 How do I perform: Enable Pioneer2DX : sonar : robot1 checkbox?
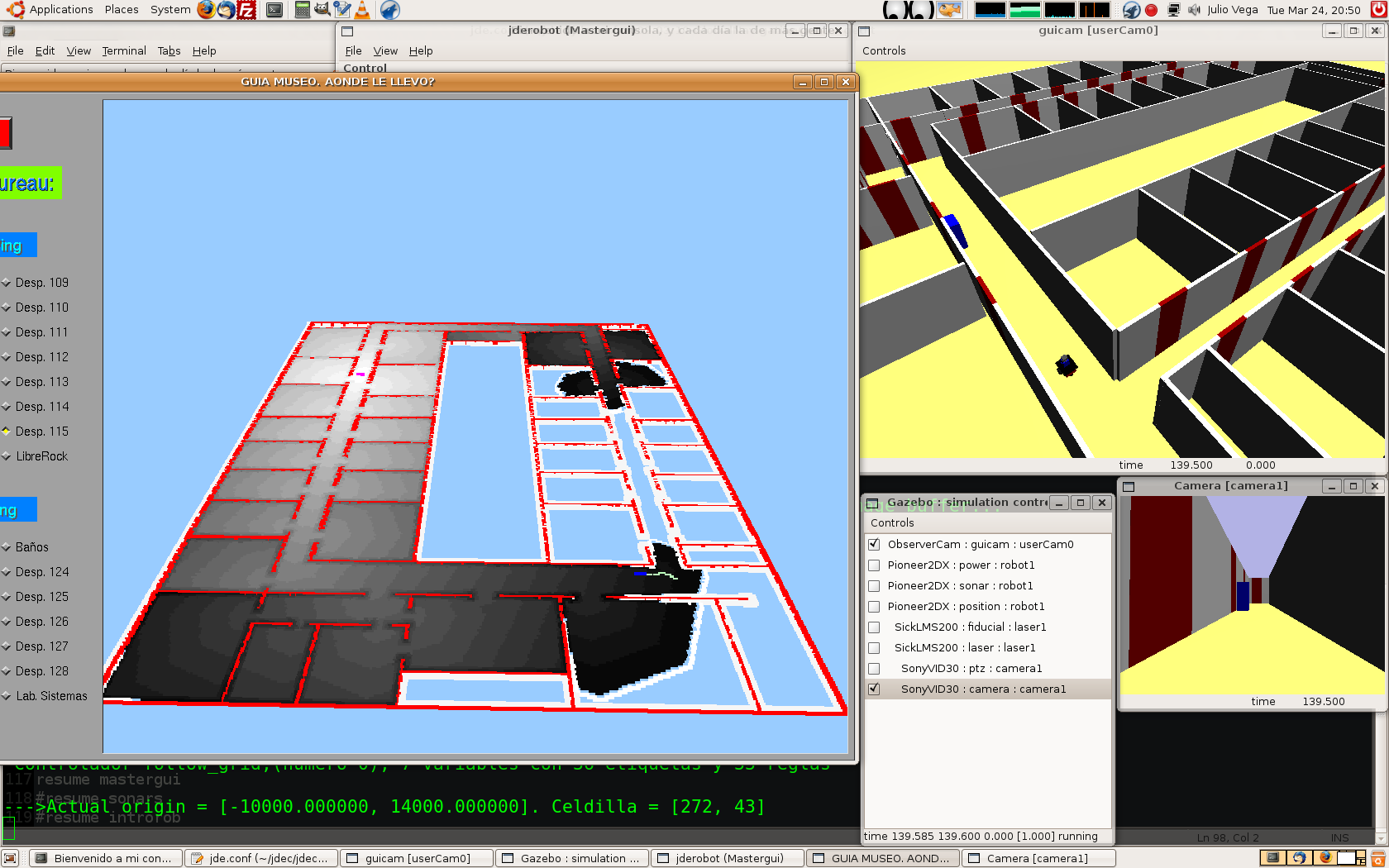coord(874,585)
